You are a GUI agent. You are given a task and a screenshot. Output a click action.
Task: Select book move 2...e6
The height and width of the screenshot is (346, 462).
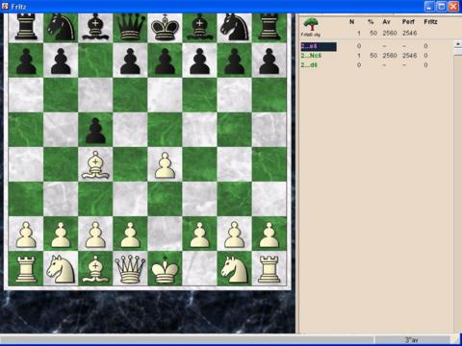[x=309, y=46]
